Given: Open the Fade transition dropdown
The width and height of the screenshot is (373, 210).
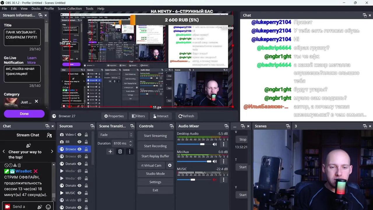Looking at the screenshot, I should coord(116,135).
